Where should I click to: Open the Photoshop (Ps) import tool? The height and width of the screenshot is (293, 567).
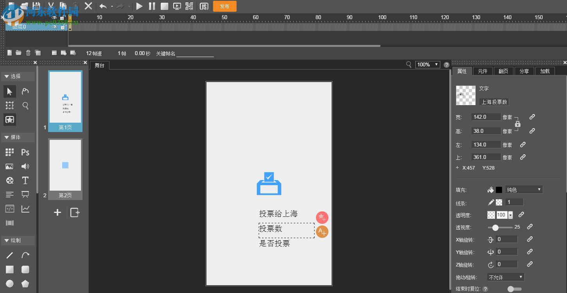click(x=25, y=152)
